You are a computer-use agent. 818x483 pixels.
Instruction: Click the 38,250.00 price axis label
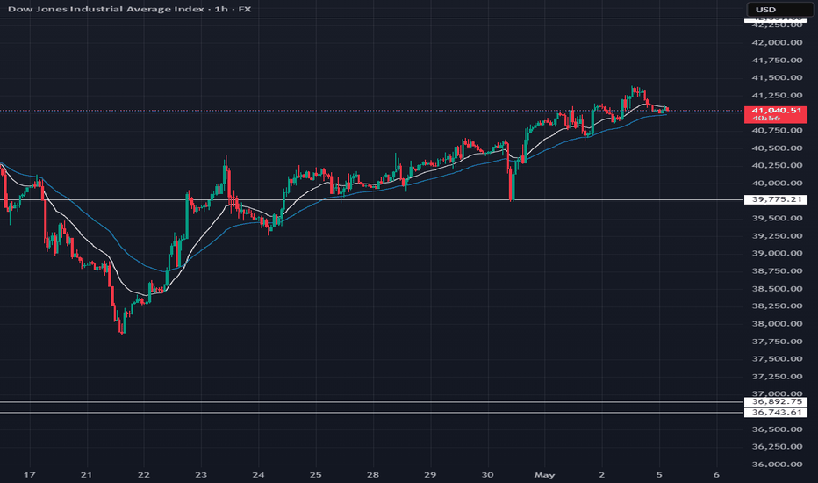(x=777, y=306)
